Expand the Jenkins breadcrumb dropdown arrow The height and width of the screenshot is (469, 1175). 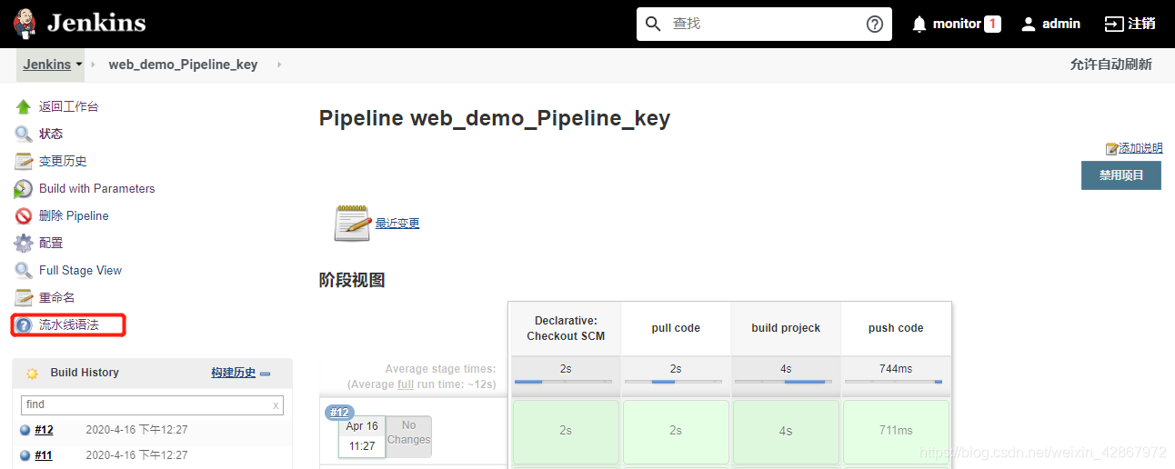[79, 65]
